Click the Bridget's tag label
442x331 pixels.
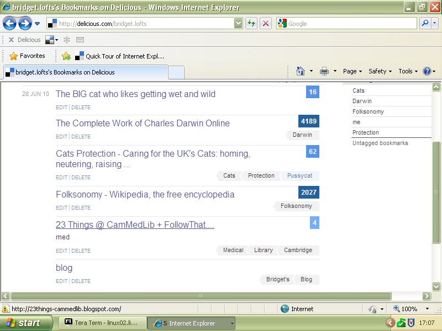click(277, 280)
